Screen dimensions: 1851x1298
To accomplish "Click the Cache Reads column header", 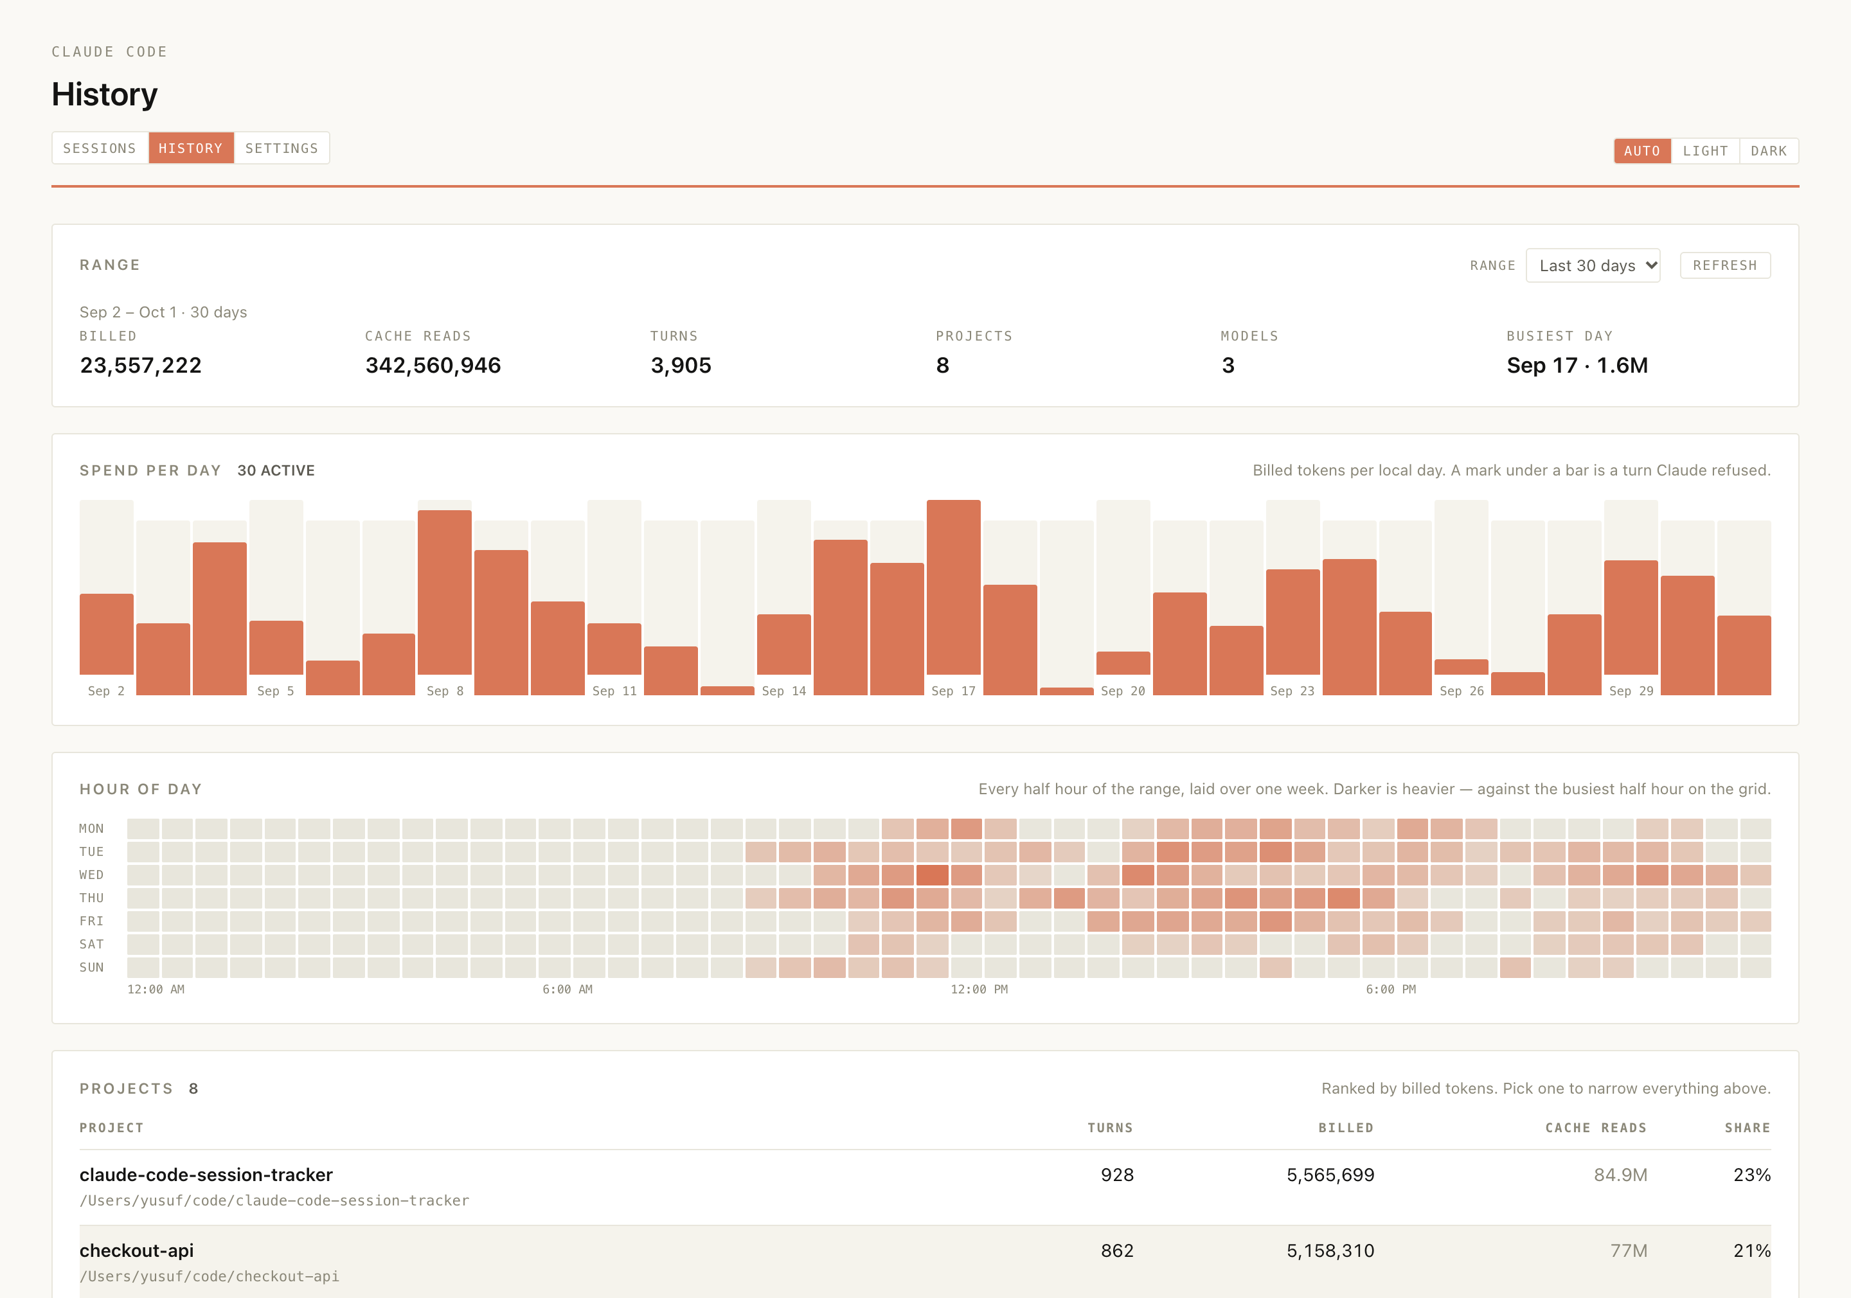I will pos(1595,1128).
